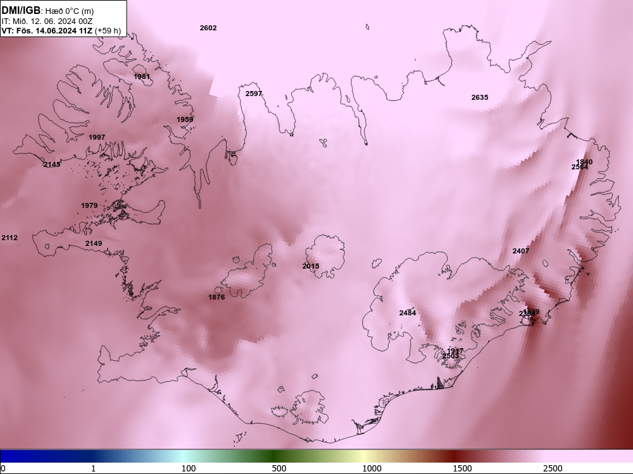The width and height of the screenshot is (633, 474).
Task: Click the 'VT: Fös. 14.06.2024 11Z' valid time
Action: pos(47,30)
